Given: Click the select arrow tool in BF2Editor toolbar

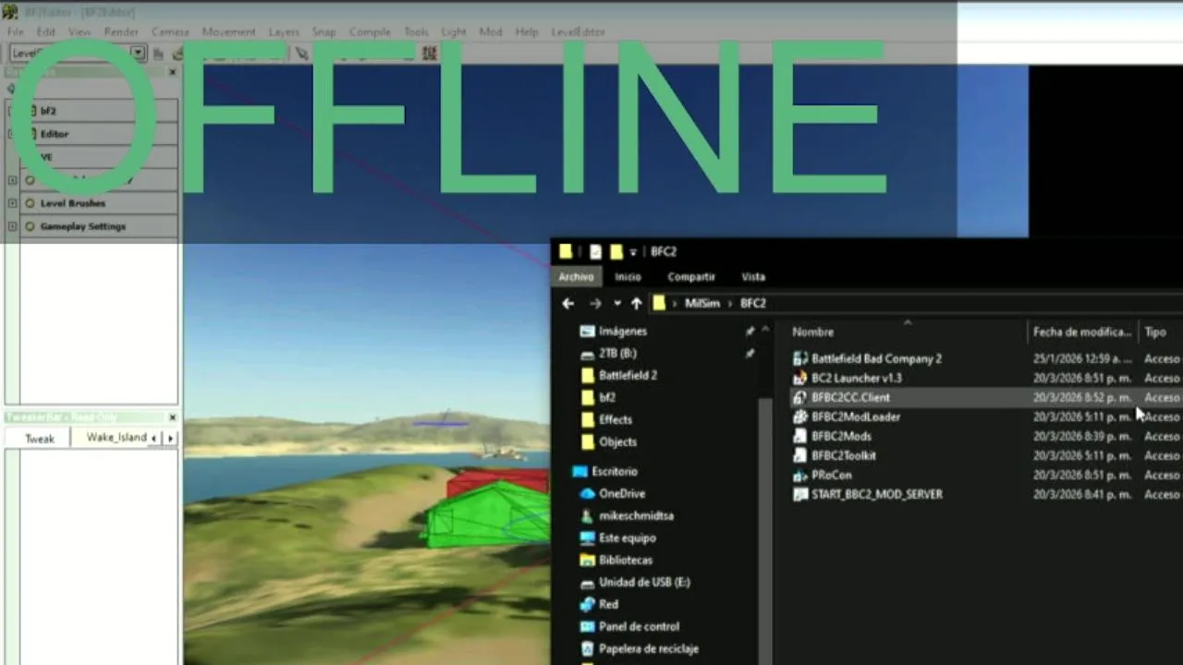Looking at the screenshot, I should (301, 54).
